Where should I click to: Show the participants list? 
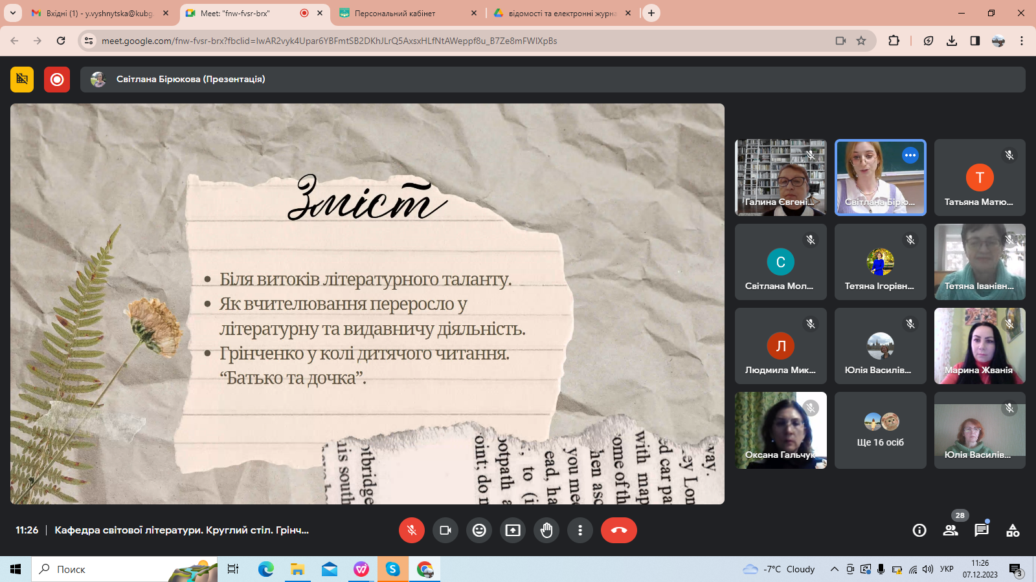951,530
